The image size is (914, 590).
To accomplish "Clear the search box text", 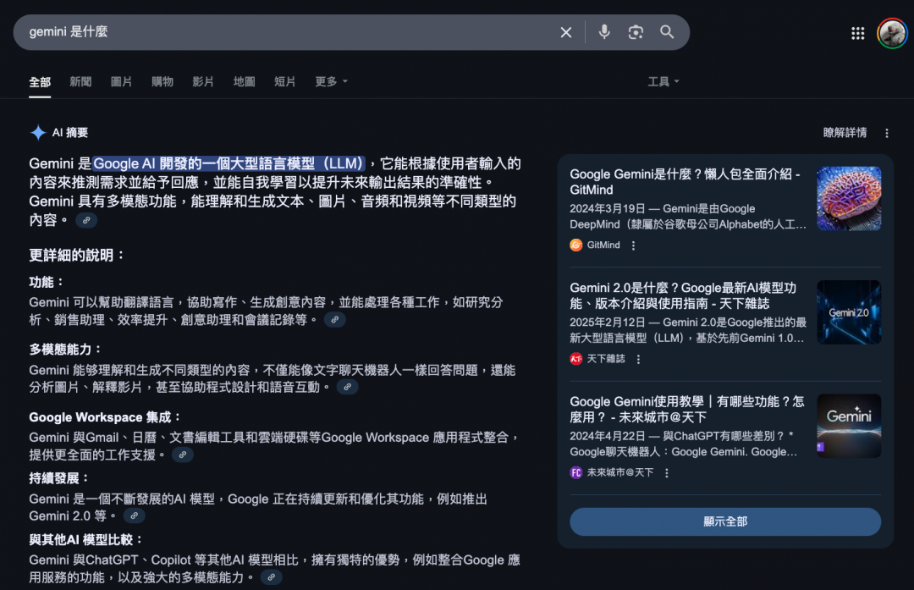I will click(566, 32).
